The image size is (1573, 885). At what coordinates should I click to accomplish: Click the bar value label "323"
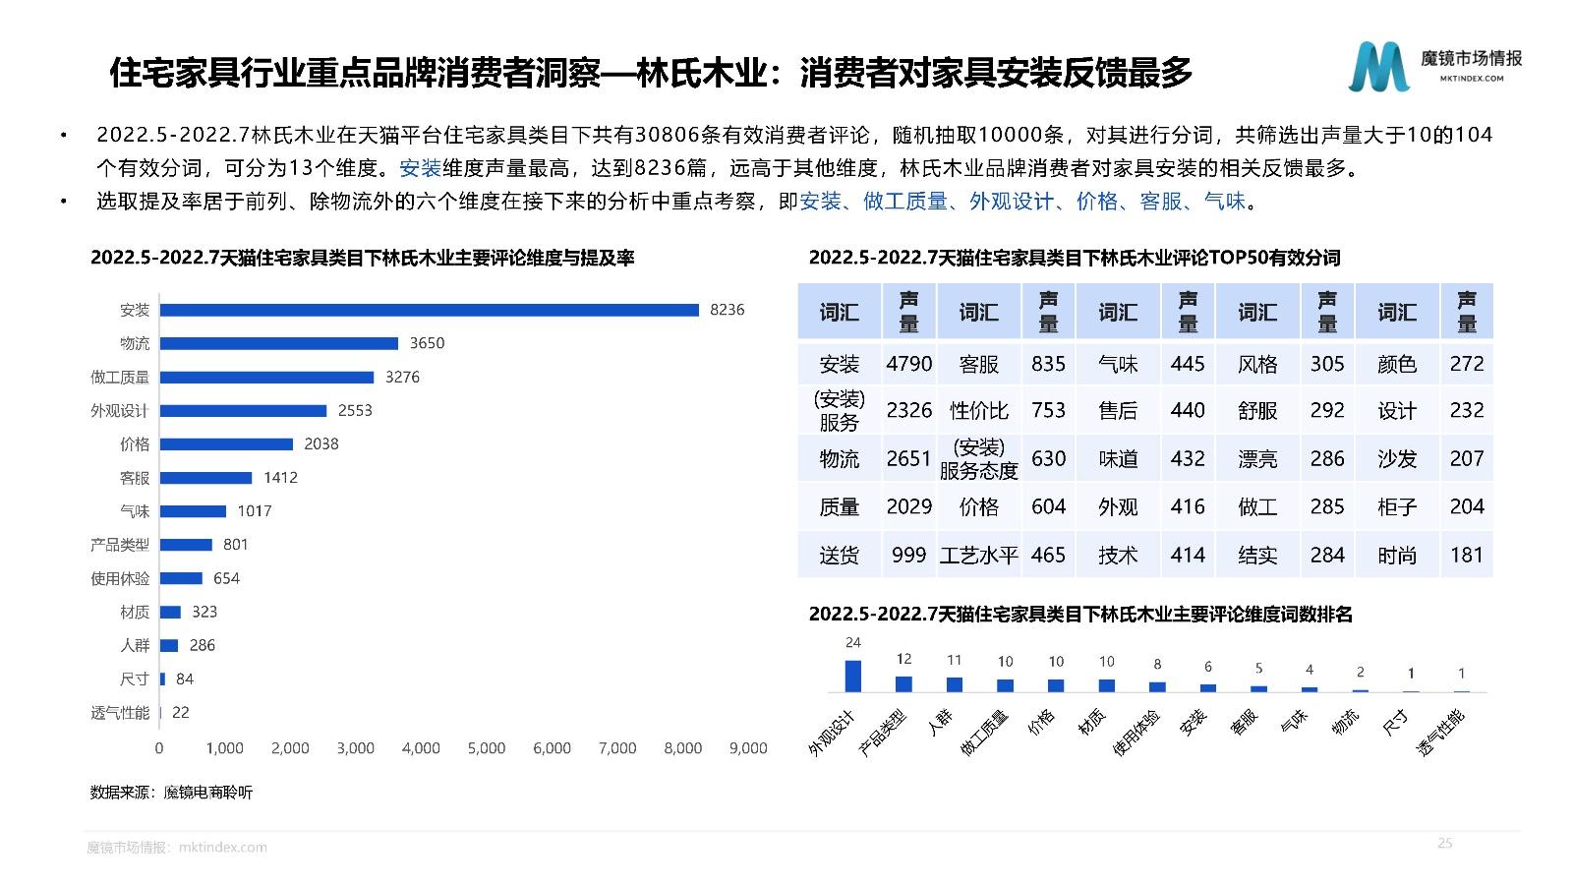[204, 612]
